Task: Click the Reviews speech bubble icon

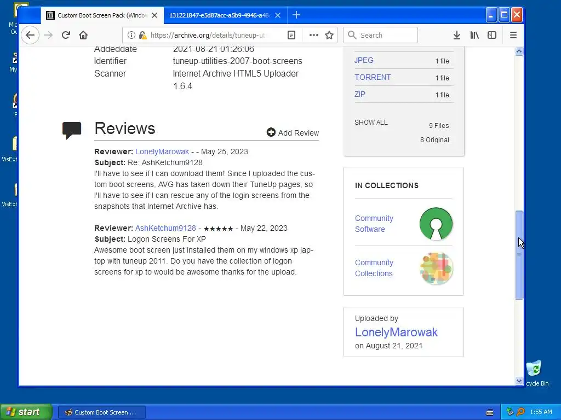Action: pos(72,130)
